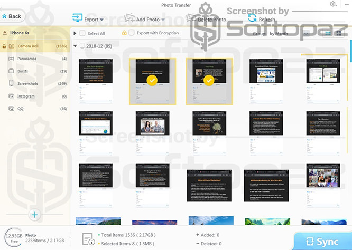
Task: Click the Deleted: 0 counter
Action: (x=209, y=244)
